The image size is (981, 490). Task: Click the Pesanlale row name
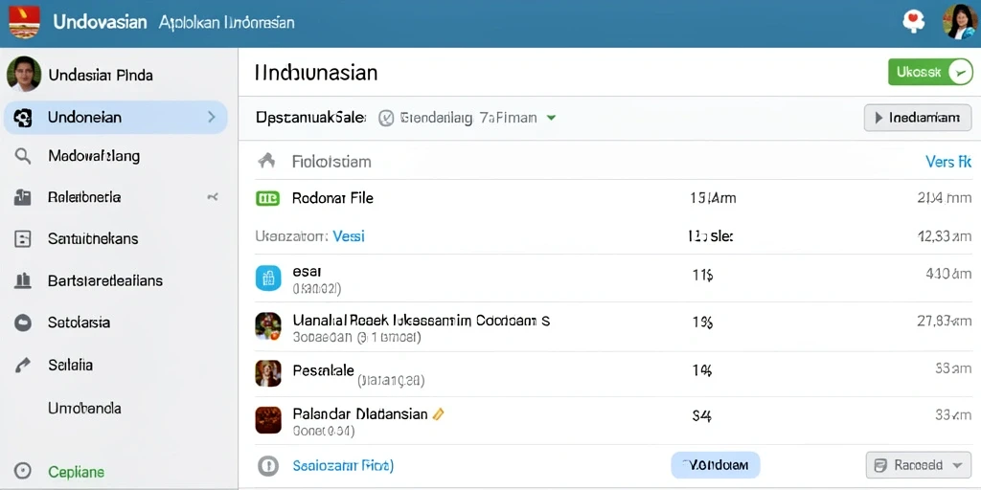click(323, 370)
